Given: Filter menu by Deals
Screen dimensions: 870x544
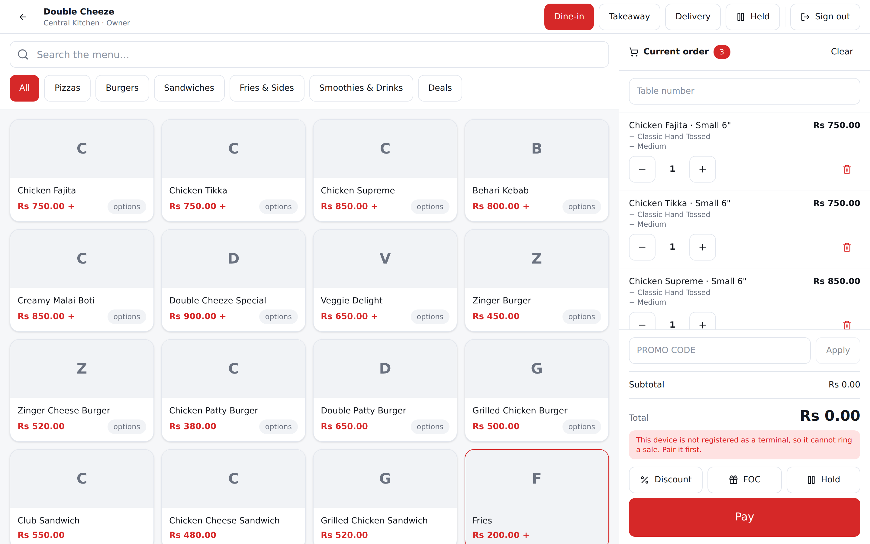Looking at the screenshot, I should (440, 88).
